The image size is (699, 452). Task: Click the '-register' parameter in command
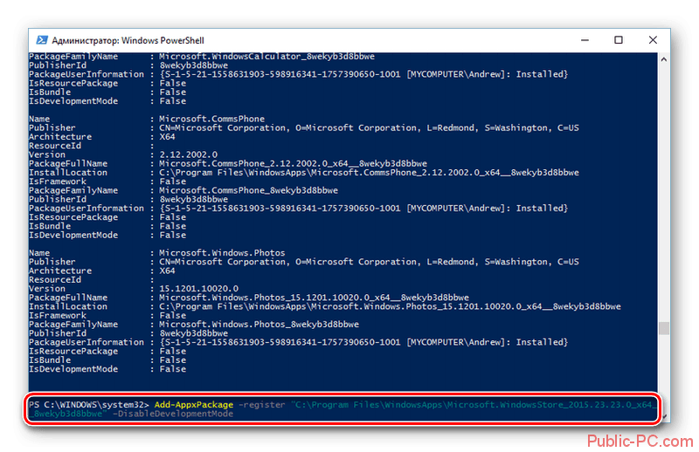(x=261, y=405)
